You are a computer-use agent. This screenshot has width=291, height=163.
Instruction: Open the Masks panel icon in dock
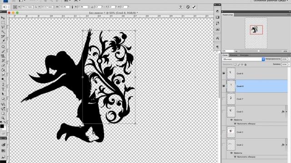pos(217,17)
